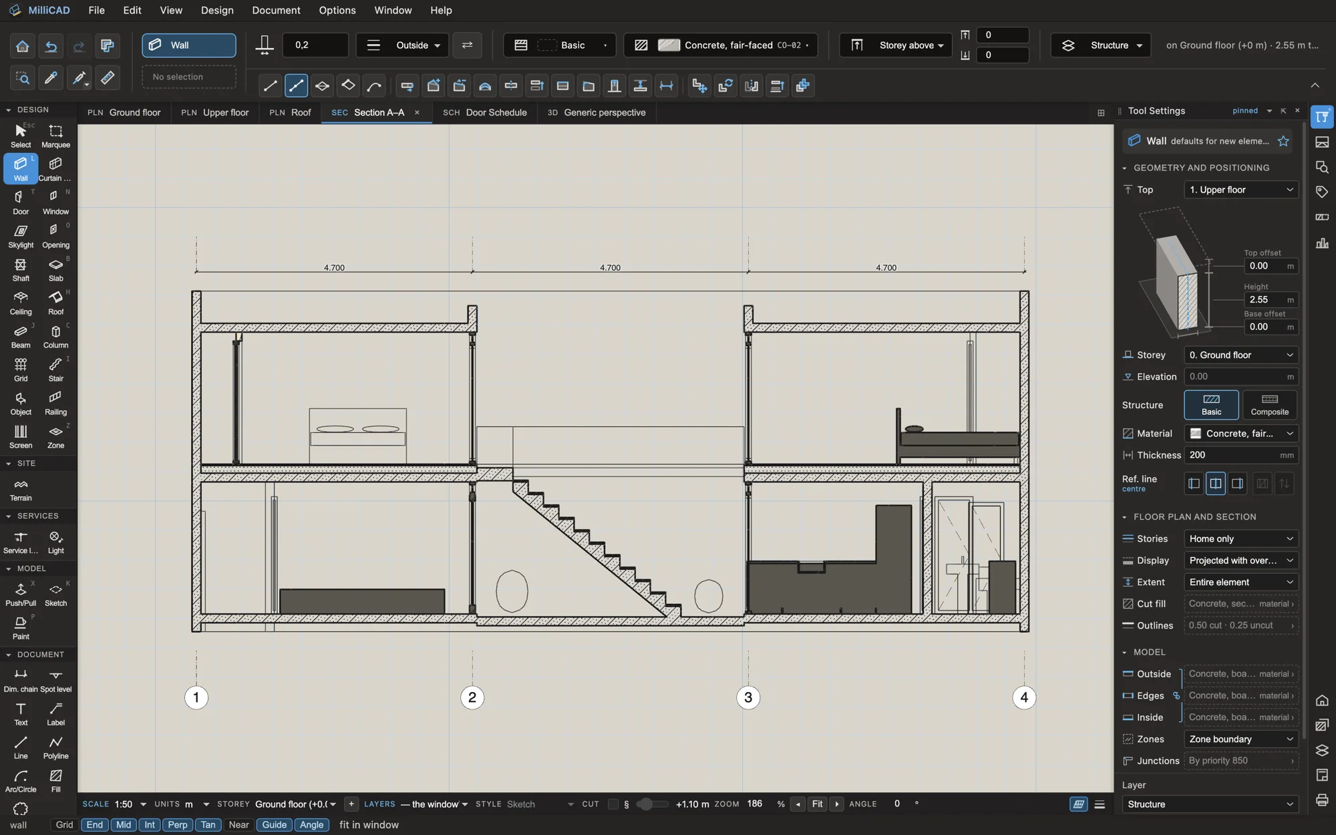This screenshot has width=1336, height=835.
Task: Select the Skylight tool
Action: coord(21,236)
